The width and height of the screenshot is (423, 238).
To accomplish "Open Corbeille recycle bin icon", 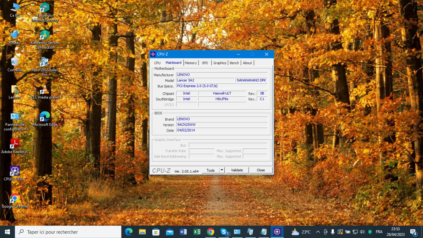I will tap(15, 62).
